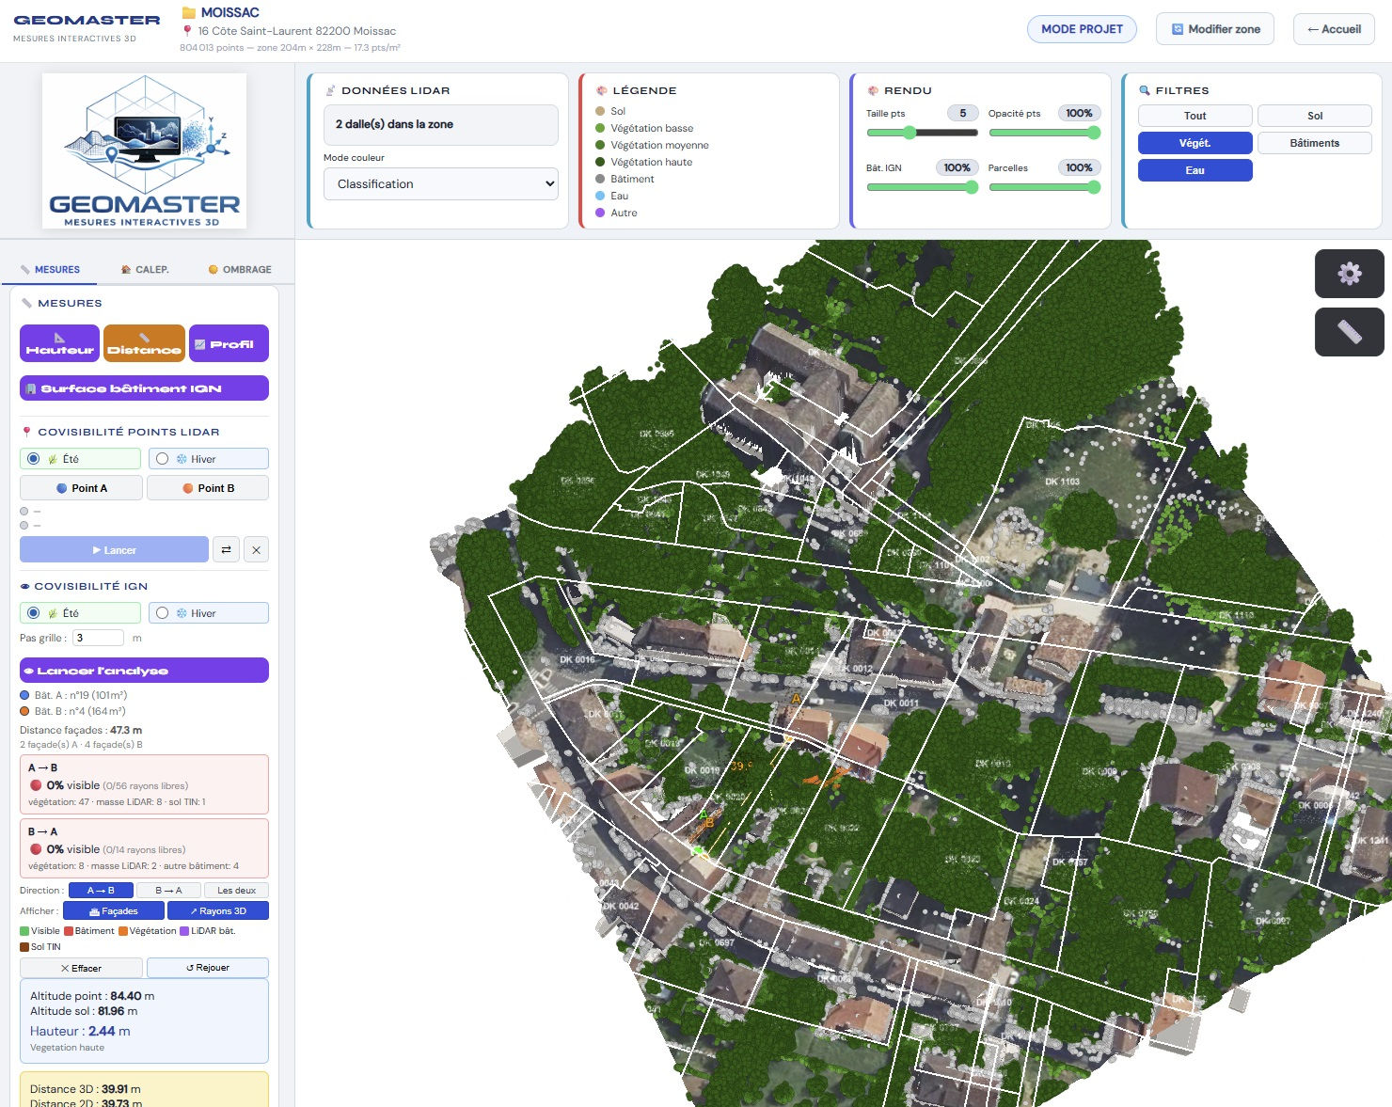Click Rejouer to replay the analysis
The height and width of the screenshot is (1107, 1392).
pos(208,967)
